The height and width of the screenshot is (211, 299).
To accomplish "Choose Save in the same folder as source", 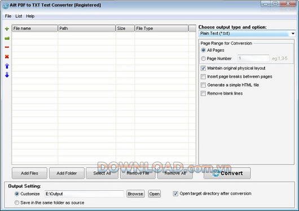I will [x=17, y=203].
